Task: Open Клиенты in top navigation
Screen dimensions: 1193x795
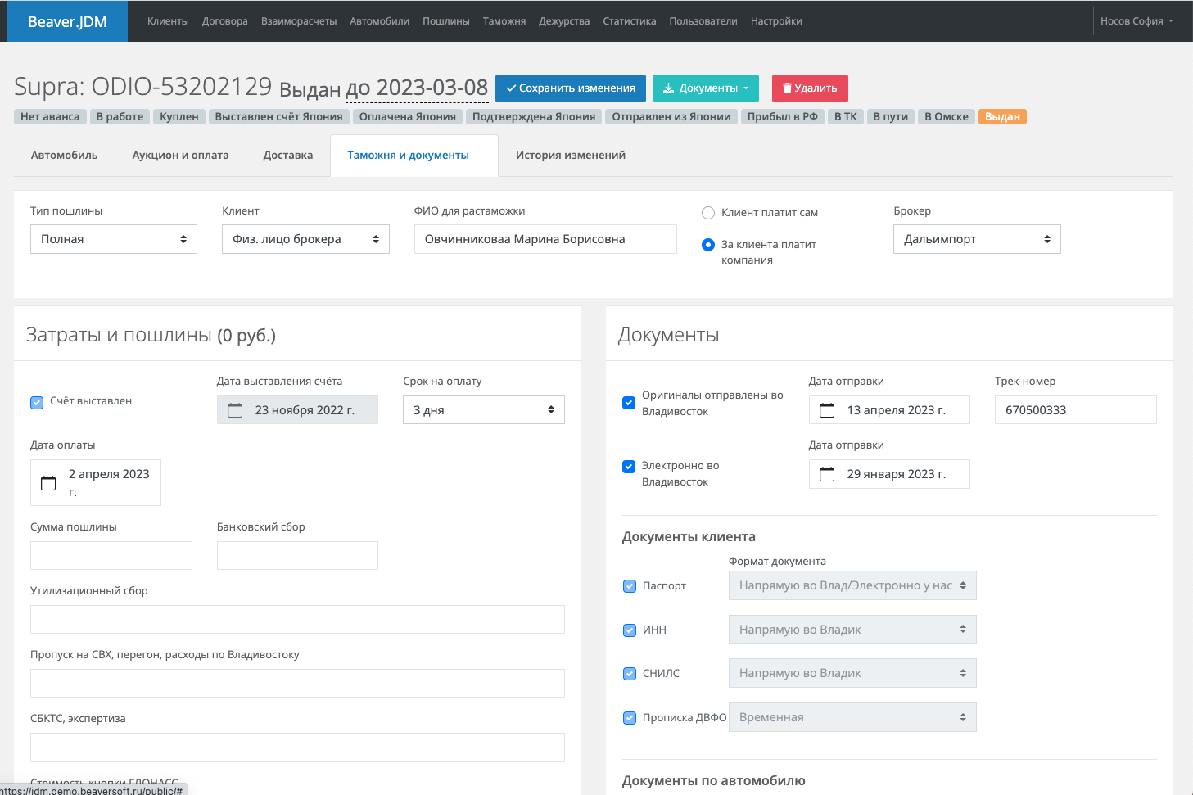Action: coord(168,21)
